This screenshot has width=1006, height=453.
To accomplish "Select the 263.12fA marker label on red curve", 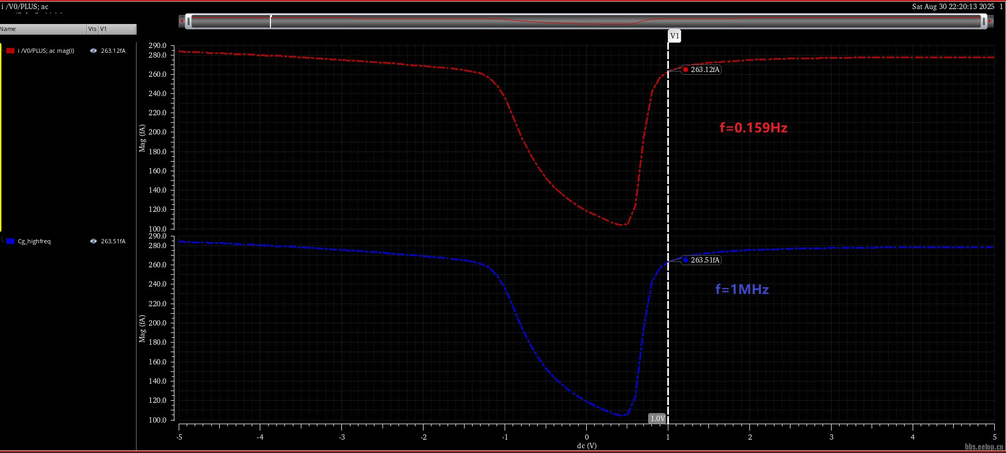I will pos(701,69).
